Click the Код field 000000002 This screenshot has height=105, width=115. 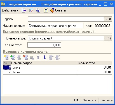click(x=103, y=26)
